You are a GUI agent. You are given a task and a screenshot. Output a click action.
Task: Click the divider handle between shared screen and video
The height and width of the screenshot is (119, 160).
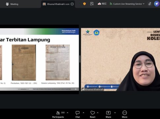80,59
